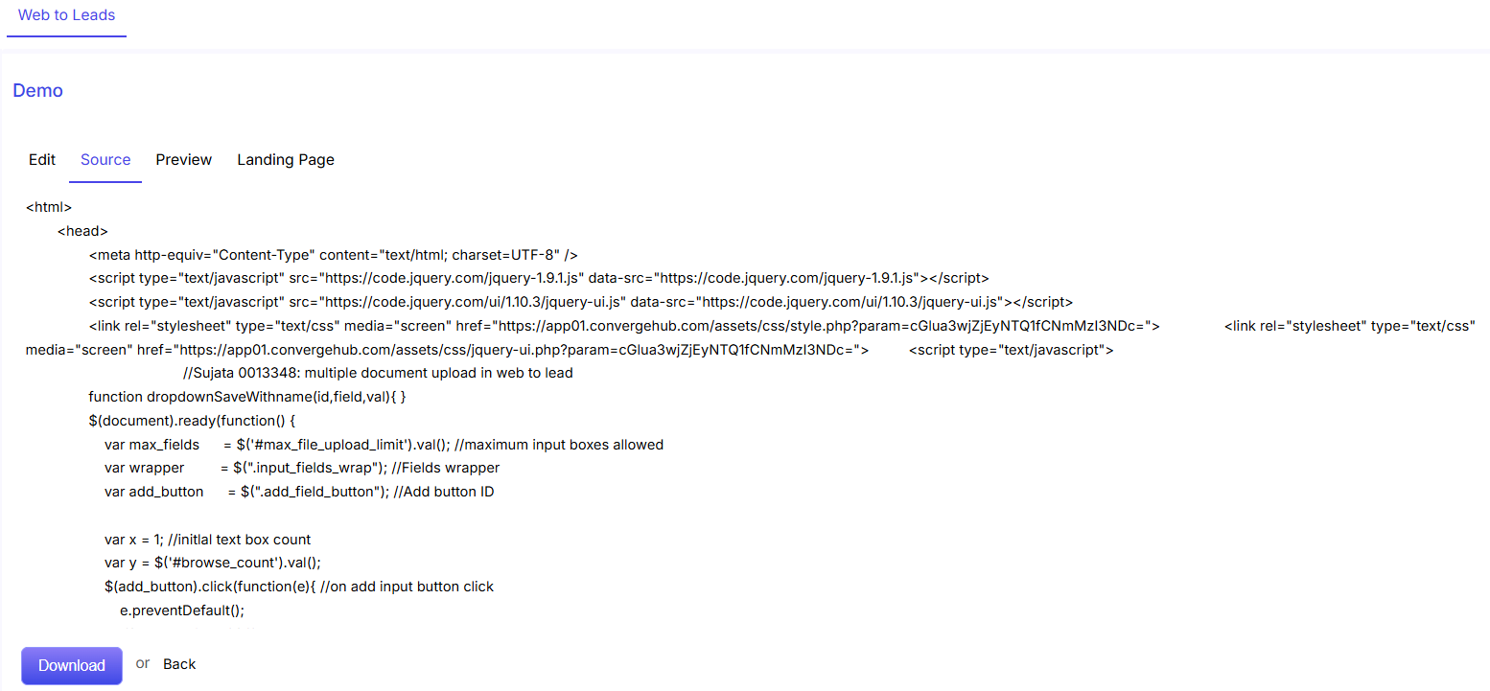Click the var max_fields code line

point(384,445)
